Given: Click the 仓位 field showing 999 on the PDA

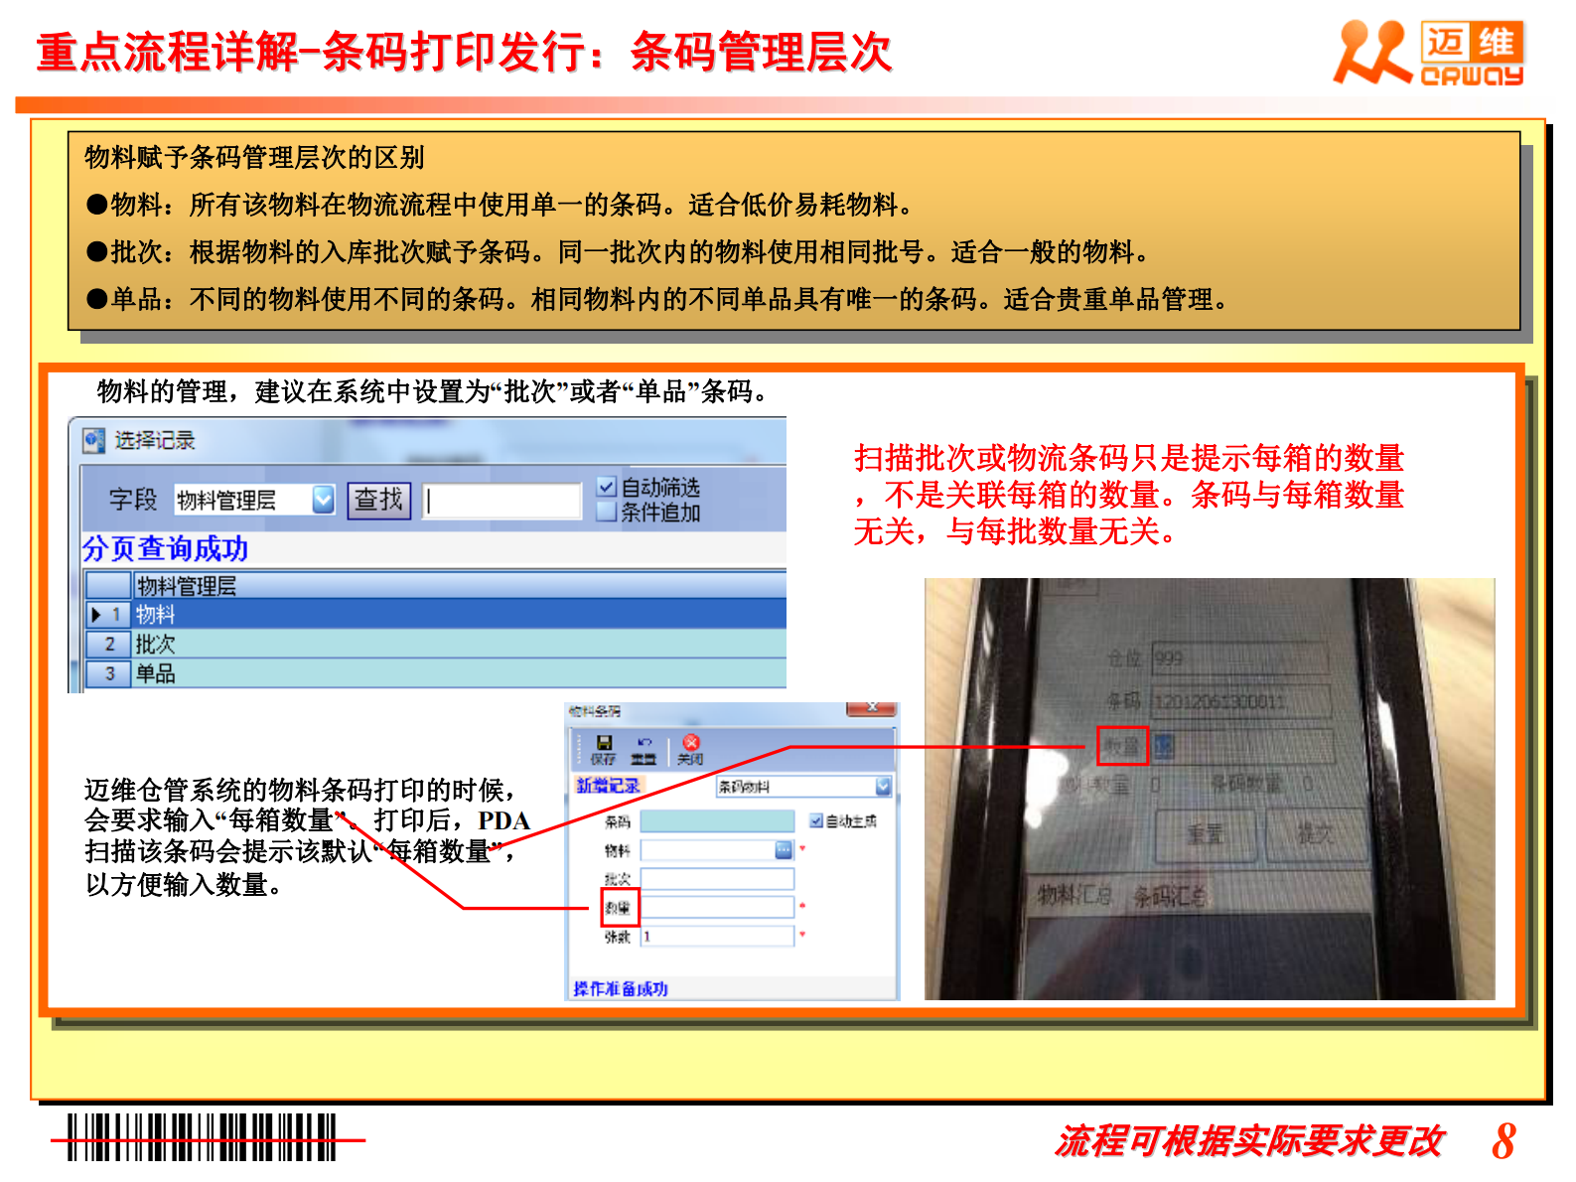Looking at the screenshot, I should [x=1239, y=659].
